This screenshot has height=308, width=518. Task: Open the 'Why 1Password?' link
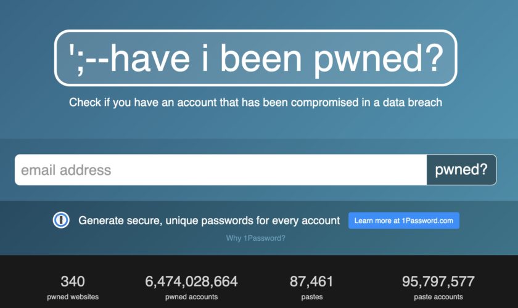256,238
